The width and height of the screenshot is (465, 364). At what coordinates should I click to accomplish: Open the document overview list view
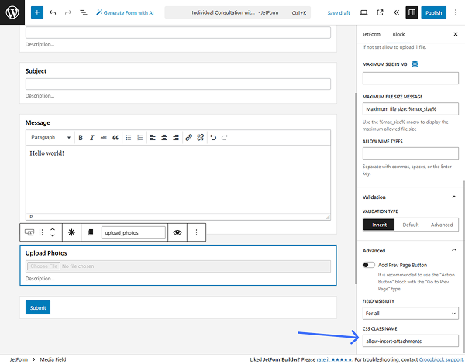[84, 12]
